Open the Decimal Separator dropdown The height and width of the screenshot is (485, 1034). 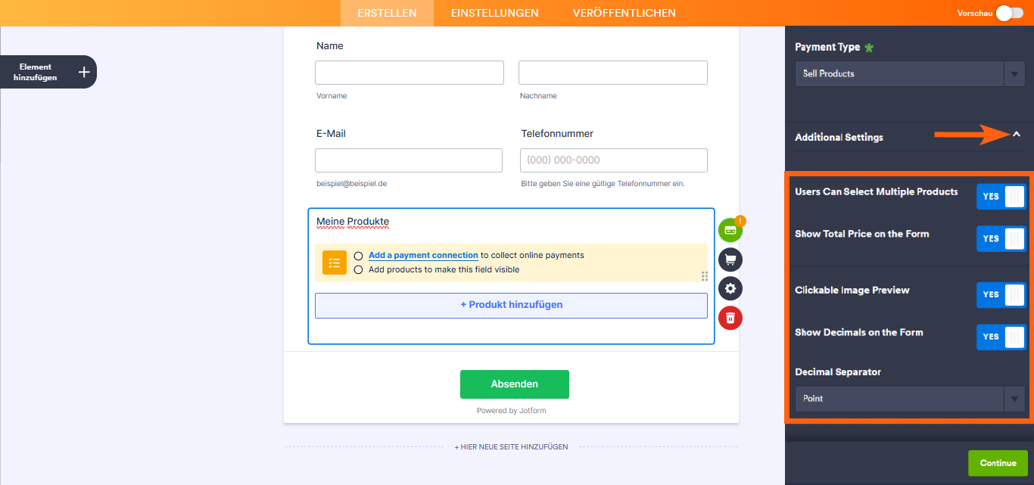(909, 399)
